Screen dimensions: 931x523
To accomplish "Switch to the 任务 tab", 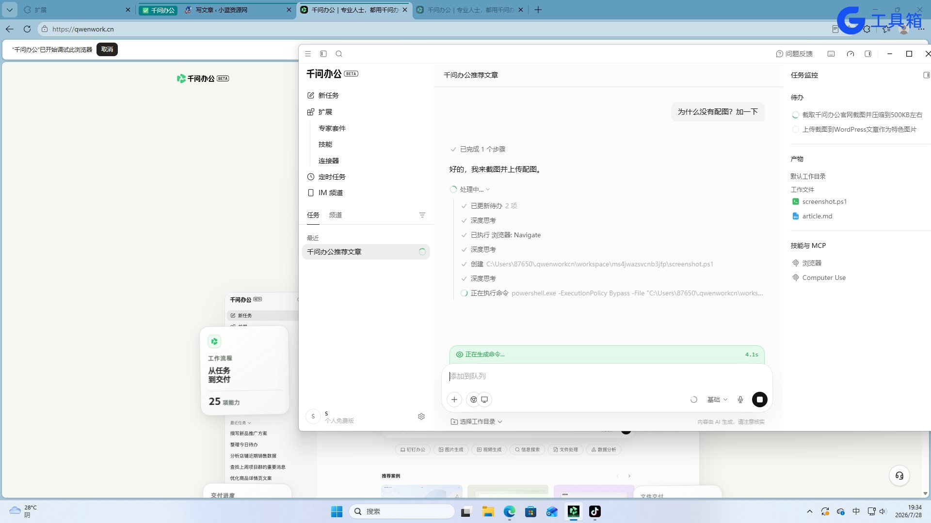I will pos(313,215).
